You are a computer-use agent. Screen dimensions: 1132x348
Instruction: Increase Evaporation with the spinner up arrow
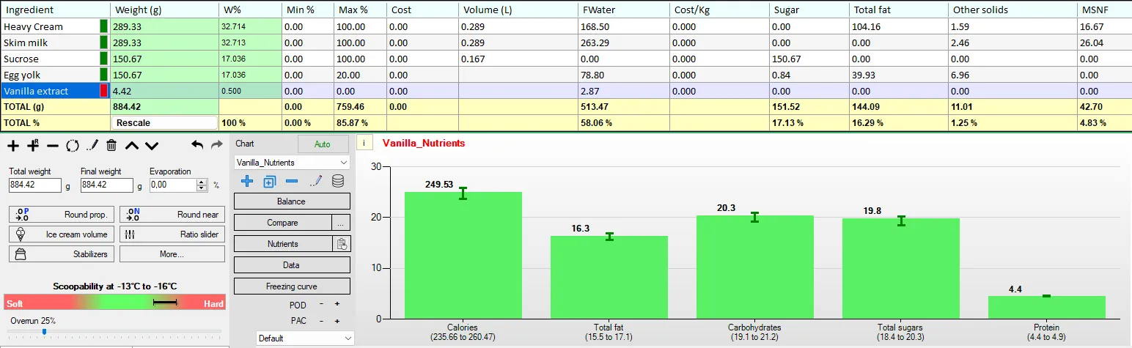[202, 182]
